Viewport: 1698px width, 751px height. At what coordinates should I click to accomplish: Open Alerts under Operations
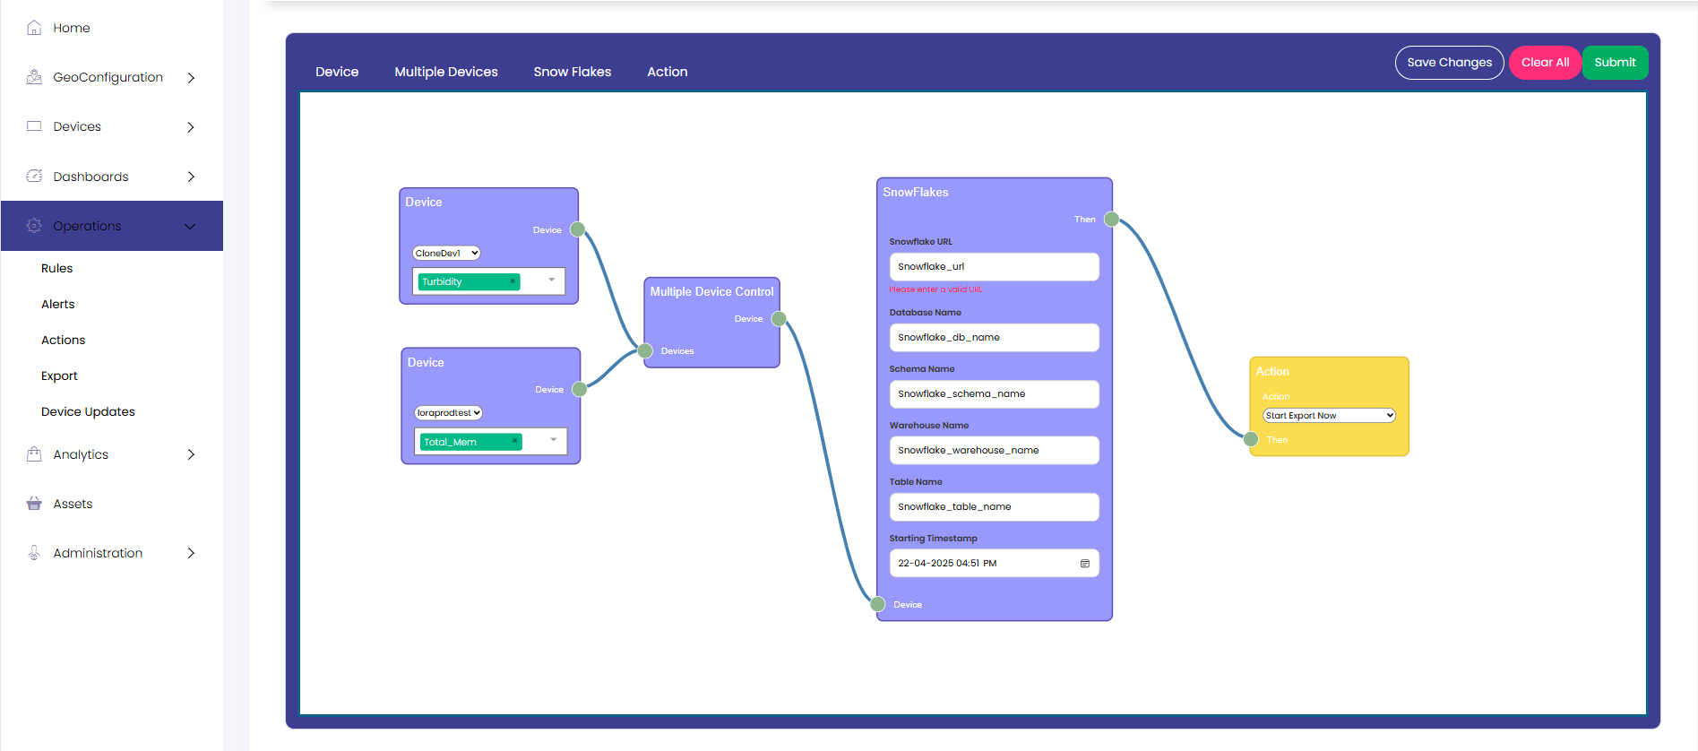click(58, 304)
